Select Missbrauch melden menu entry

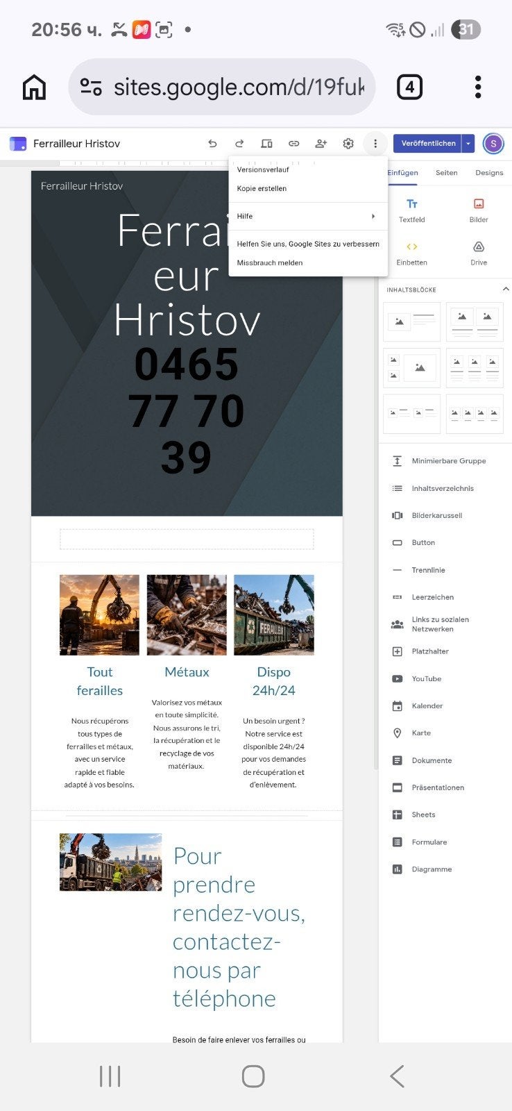tap(308, 262)
